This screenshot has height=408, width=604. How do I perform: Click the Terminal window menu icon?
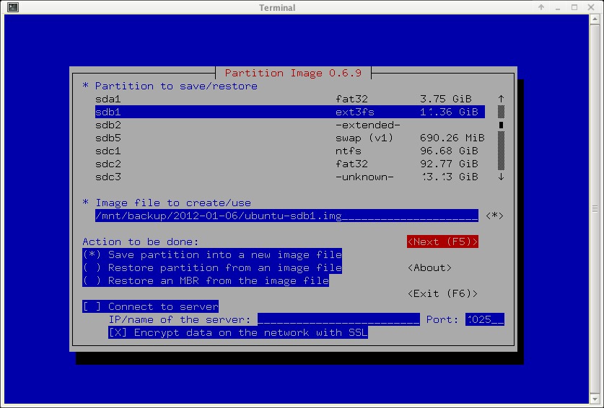[x=9, y=7]
